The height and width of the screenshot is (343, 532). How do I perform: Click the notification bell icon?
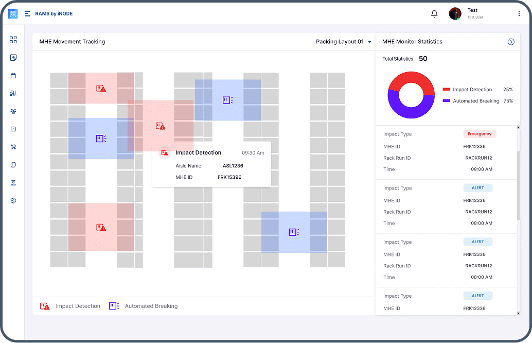[434, 13]
